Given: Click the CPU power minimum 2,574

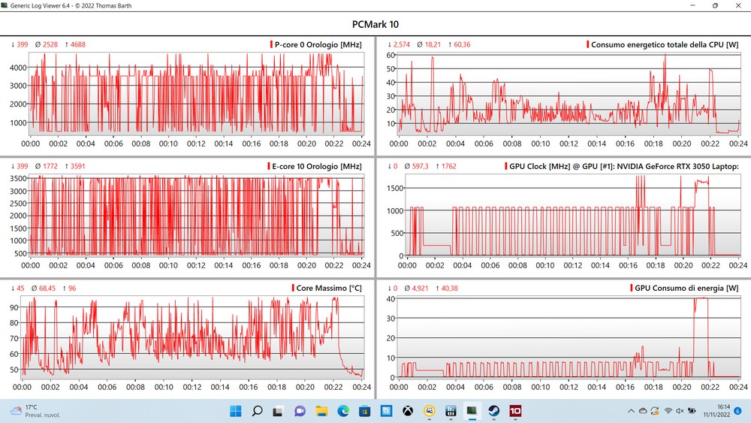Looking at the screenshot, I should pos(401,44).
